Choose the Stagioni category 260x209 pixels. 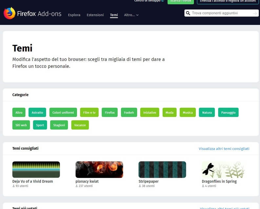59,125
